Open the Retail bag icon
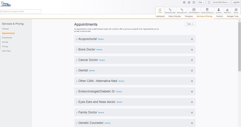Image resolution: width=241 pixels, height=127 pixels. click(x=236, y=10)
